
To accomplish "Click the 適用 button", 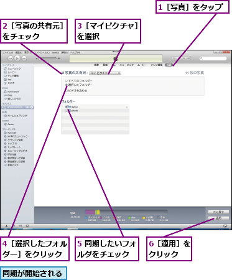I will tap(219, 218).
